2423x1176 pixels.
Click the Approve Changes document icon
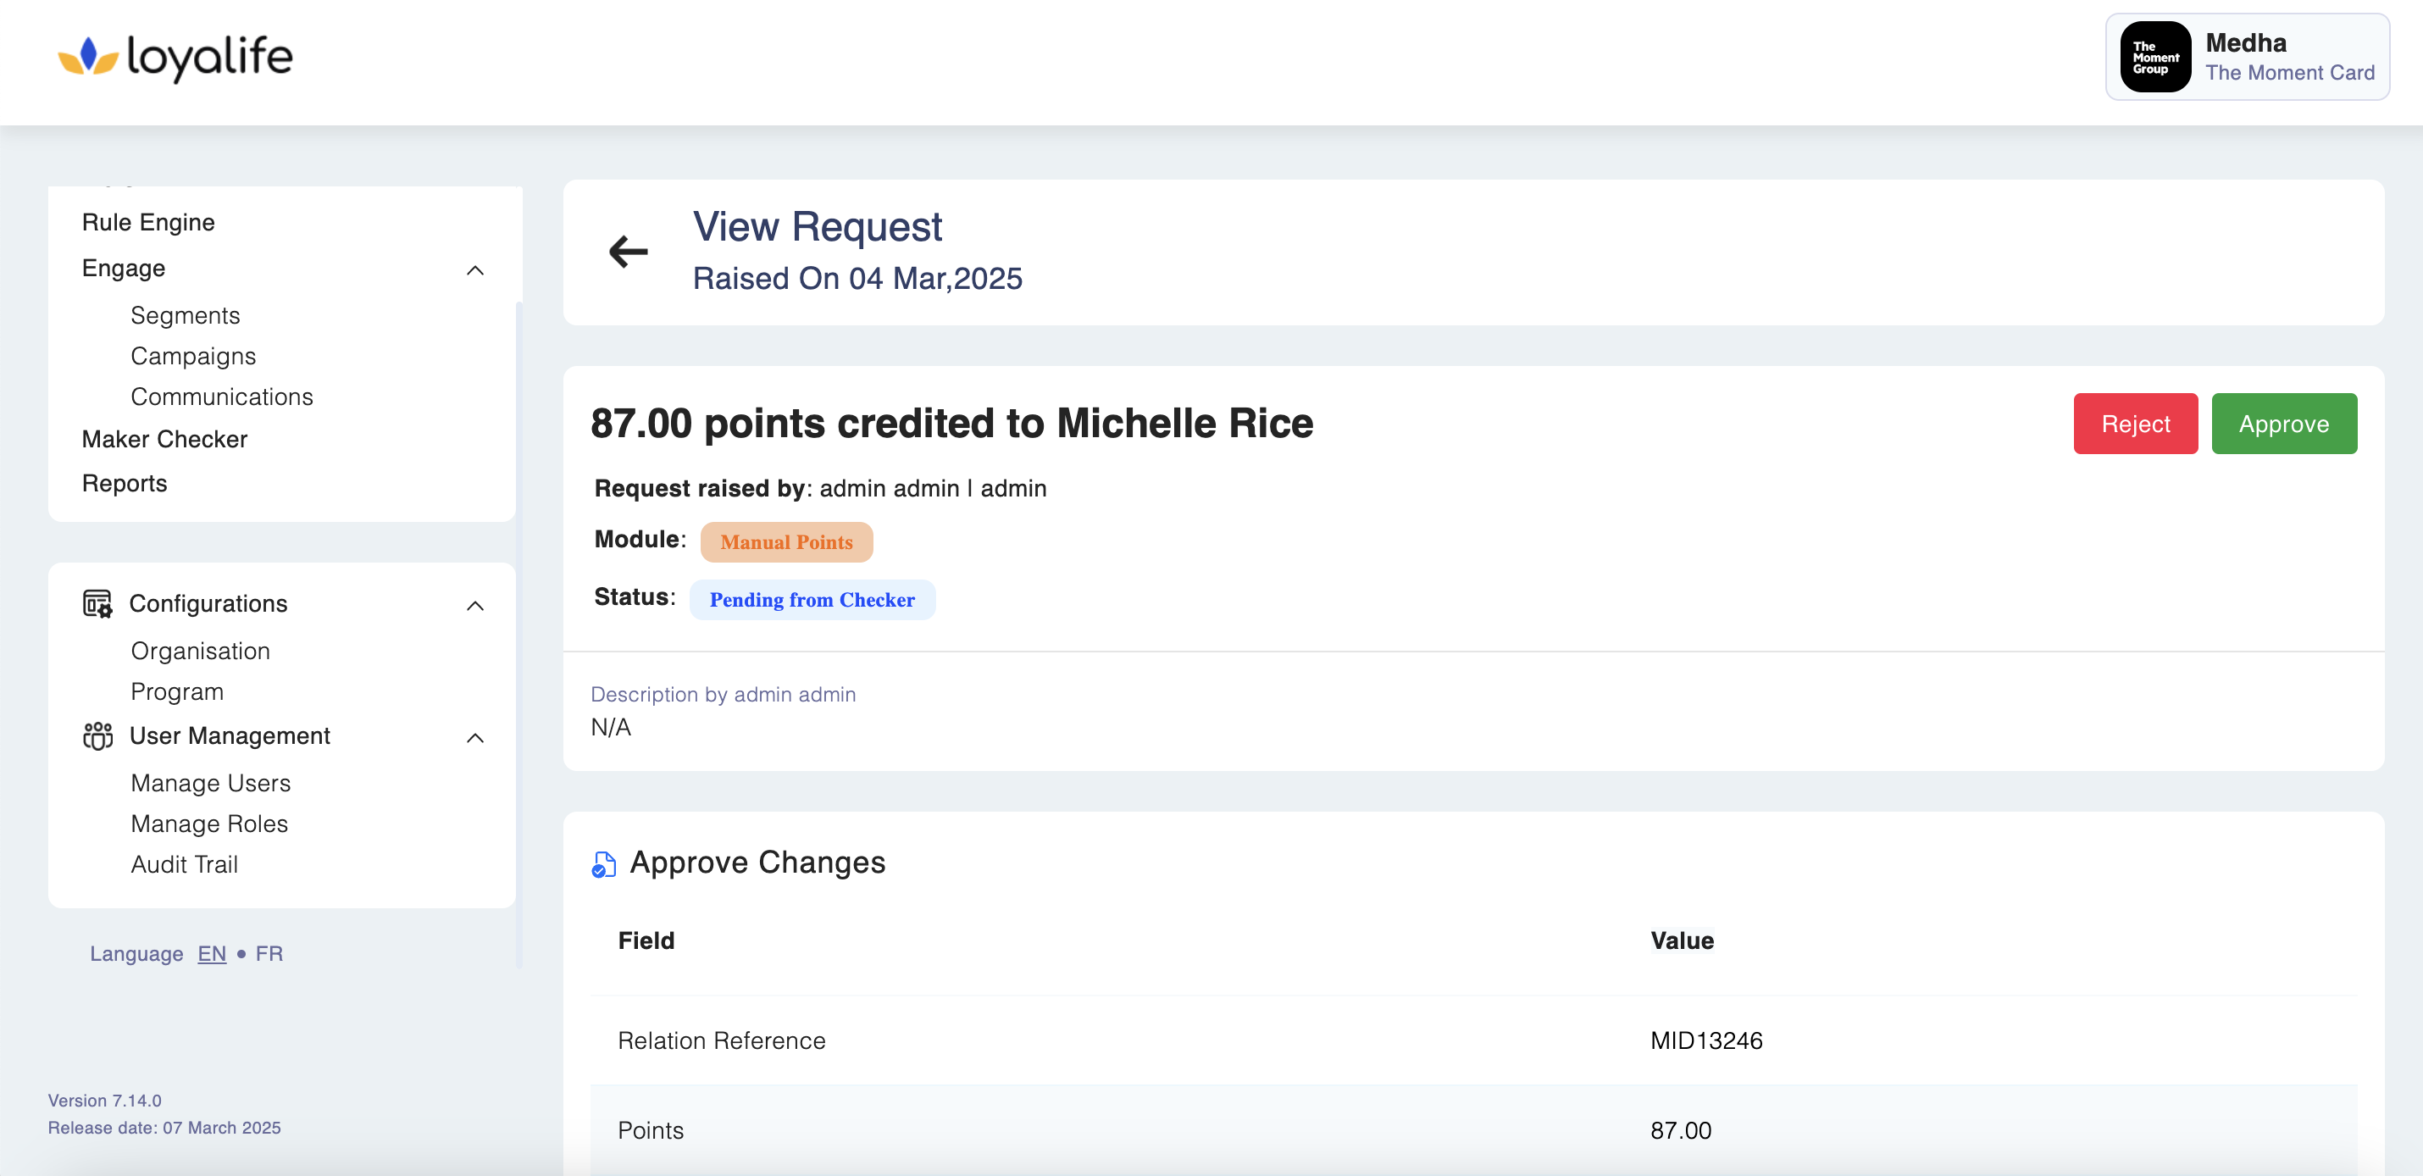point(603,863)
